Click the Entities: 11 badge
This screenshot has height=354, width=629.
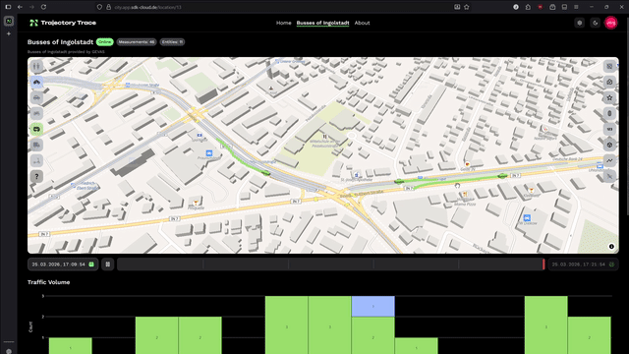[172, 42]
